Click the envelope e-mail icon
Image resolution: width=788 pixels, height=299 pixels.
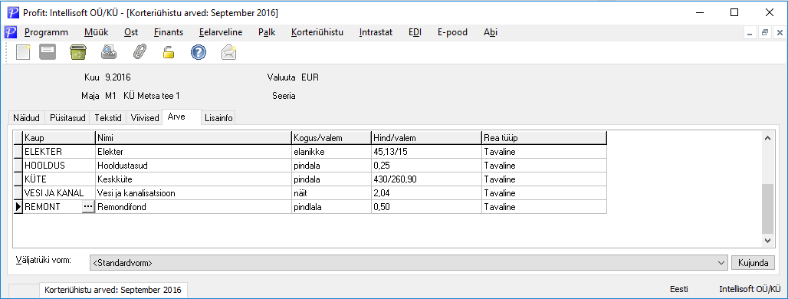pos(229,52)
